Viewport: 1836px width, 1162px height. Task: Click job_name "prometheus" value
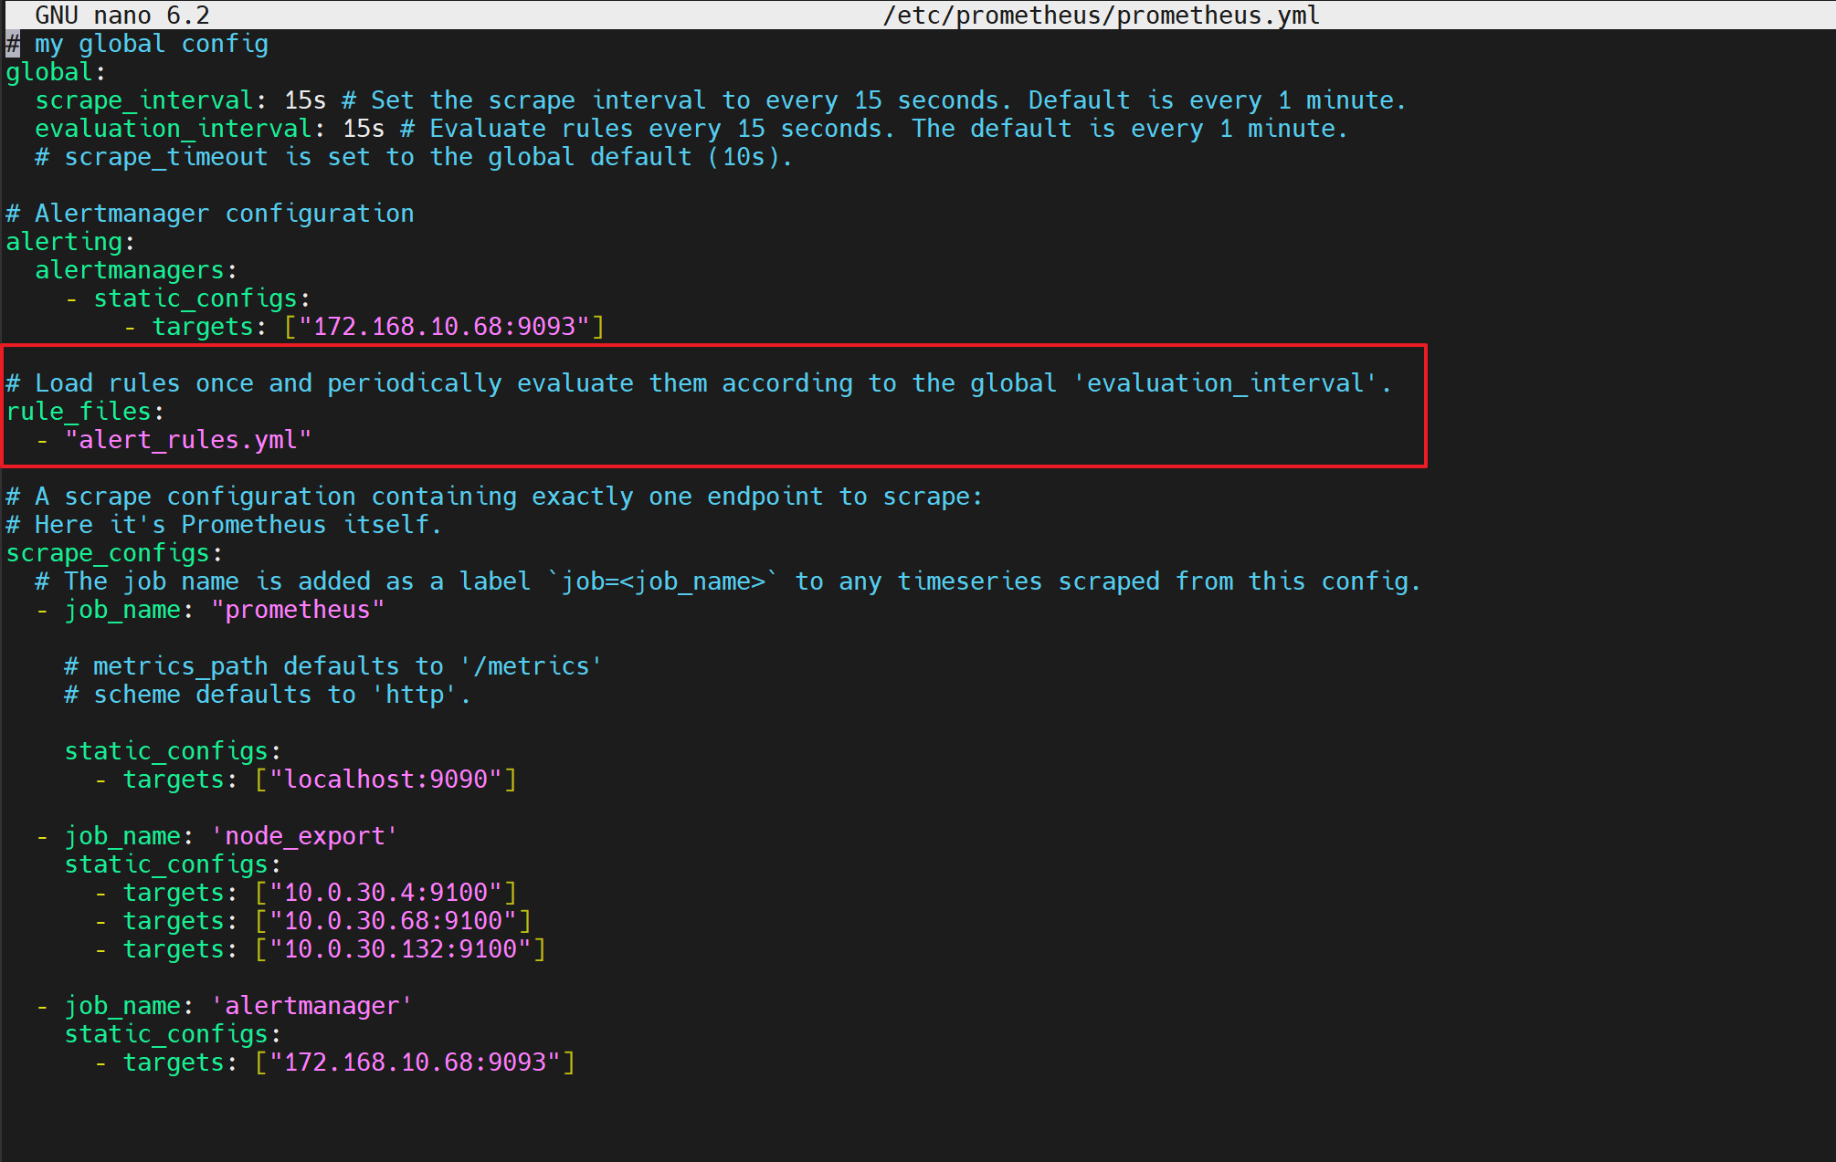pyautogui.click(x=298, y=610)
